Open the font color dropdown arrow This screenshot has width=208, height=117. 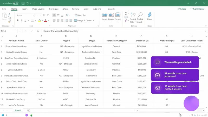click(49, 21)
